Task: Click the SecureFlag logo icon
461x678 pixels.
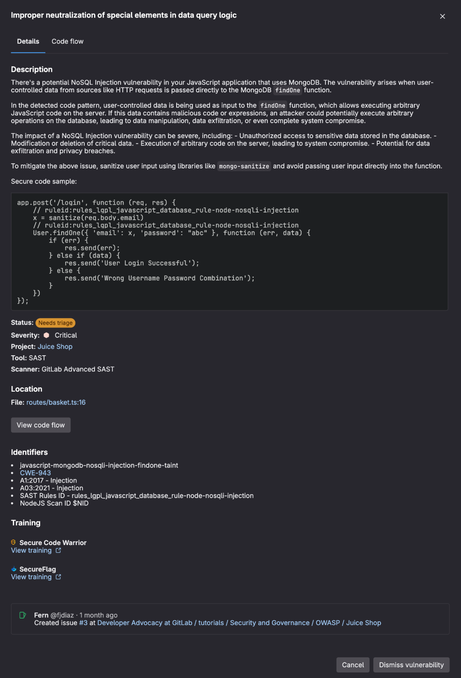Action: 14,569
